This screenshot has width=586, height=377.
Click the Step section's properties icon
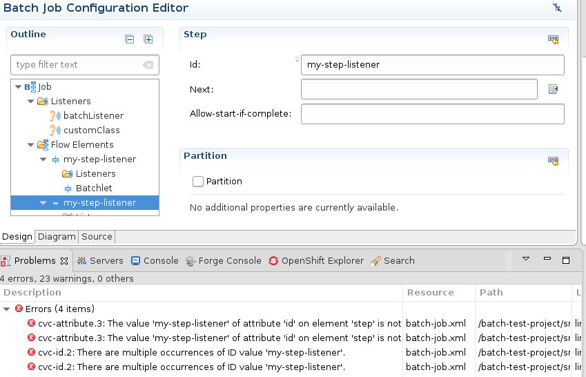[553, 40]
